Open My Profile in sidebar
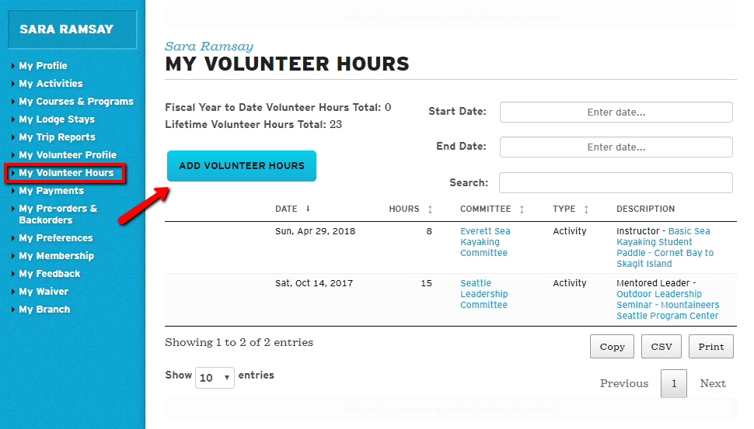754x429 pixels. 43,66
